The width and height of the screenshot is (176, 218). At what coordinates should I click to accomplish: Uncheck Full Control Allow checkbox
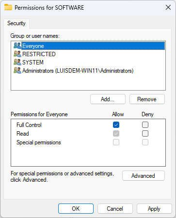click(x=116, y=125)
